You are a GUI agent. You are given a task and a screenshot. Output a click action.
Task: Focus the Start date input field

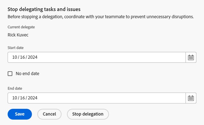[x=109, y=57]
